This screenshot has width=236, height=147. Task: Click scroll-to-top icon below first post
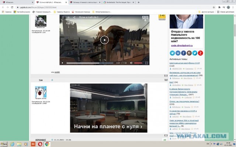166,75
